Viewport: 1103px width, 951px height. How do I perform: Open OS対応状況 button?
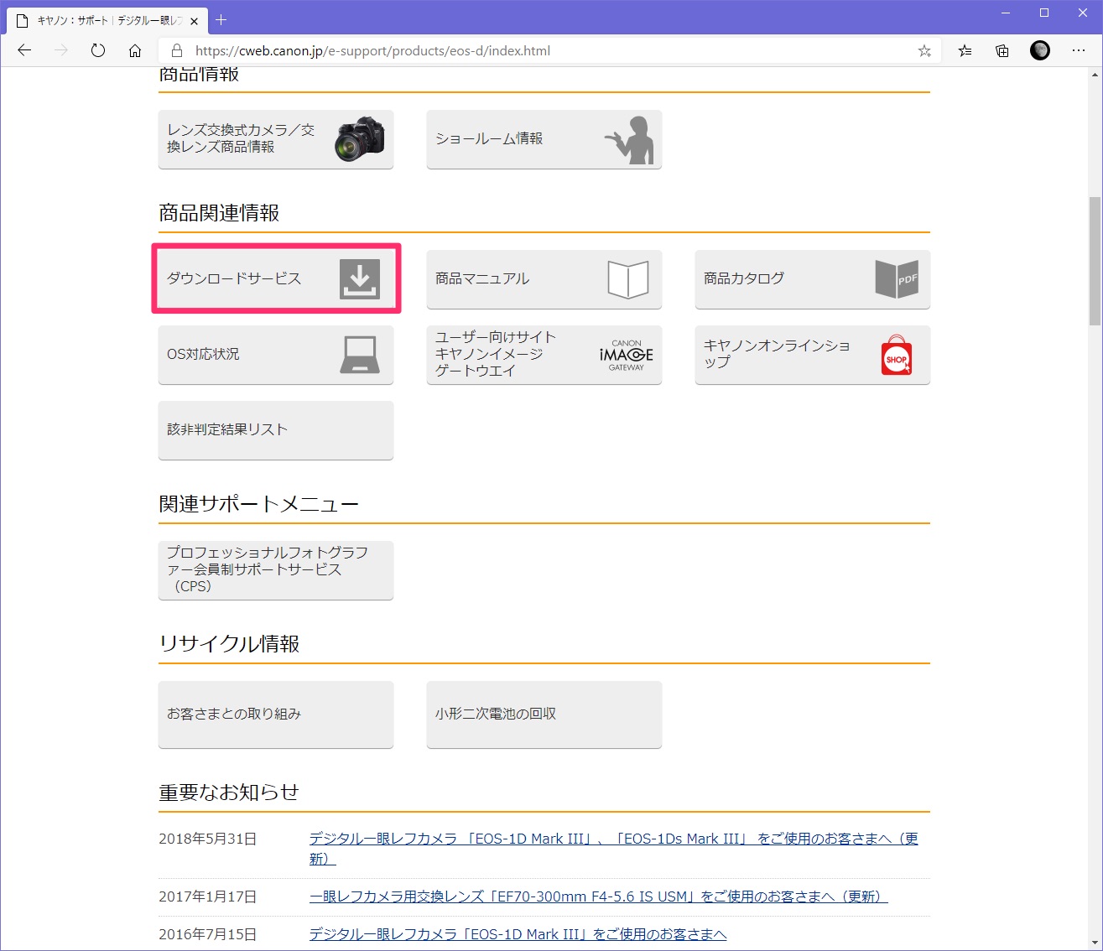pos(276,355)
